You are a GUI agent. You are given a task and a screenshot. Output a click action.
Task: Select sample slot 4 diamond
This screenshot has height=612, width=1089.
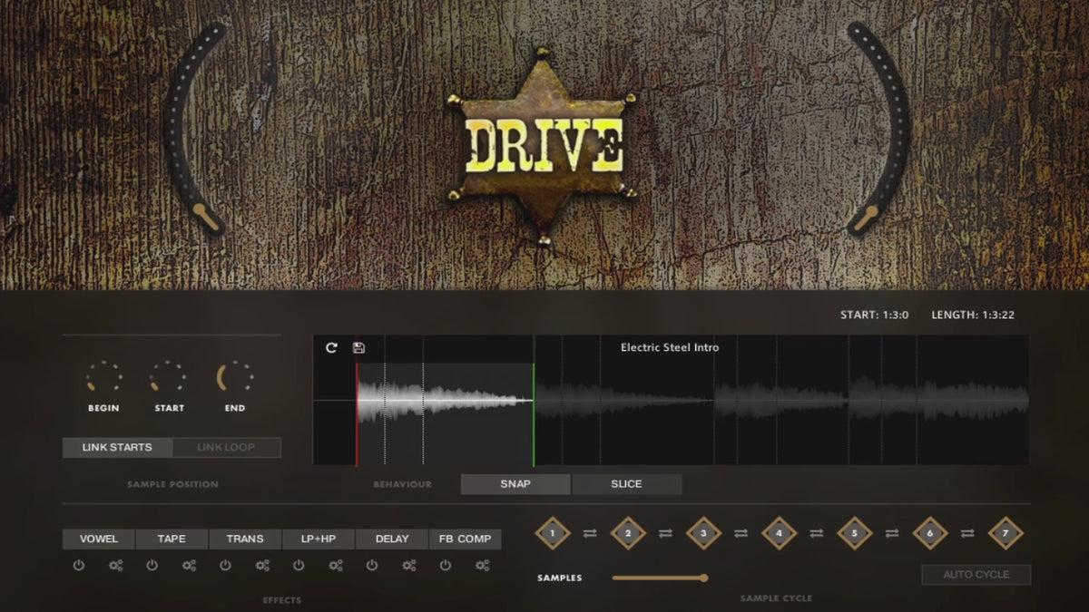[x=779, y=533]
